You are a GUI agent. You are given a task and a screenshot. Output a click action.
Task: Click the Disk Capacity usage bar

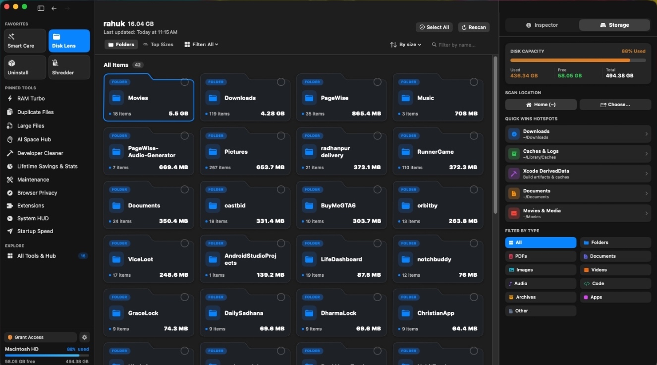(578, 60)
